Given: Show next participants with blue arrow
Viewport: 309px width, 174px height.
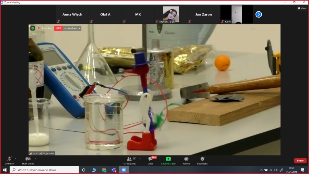Looking at the screenshot, I should 259,14.
